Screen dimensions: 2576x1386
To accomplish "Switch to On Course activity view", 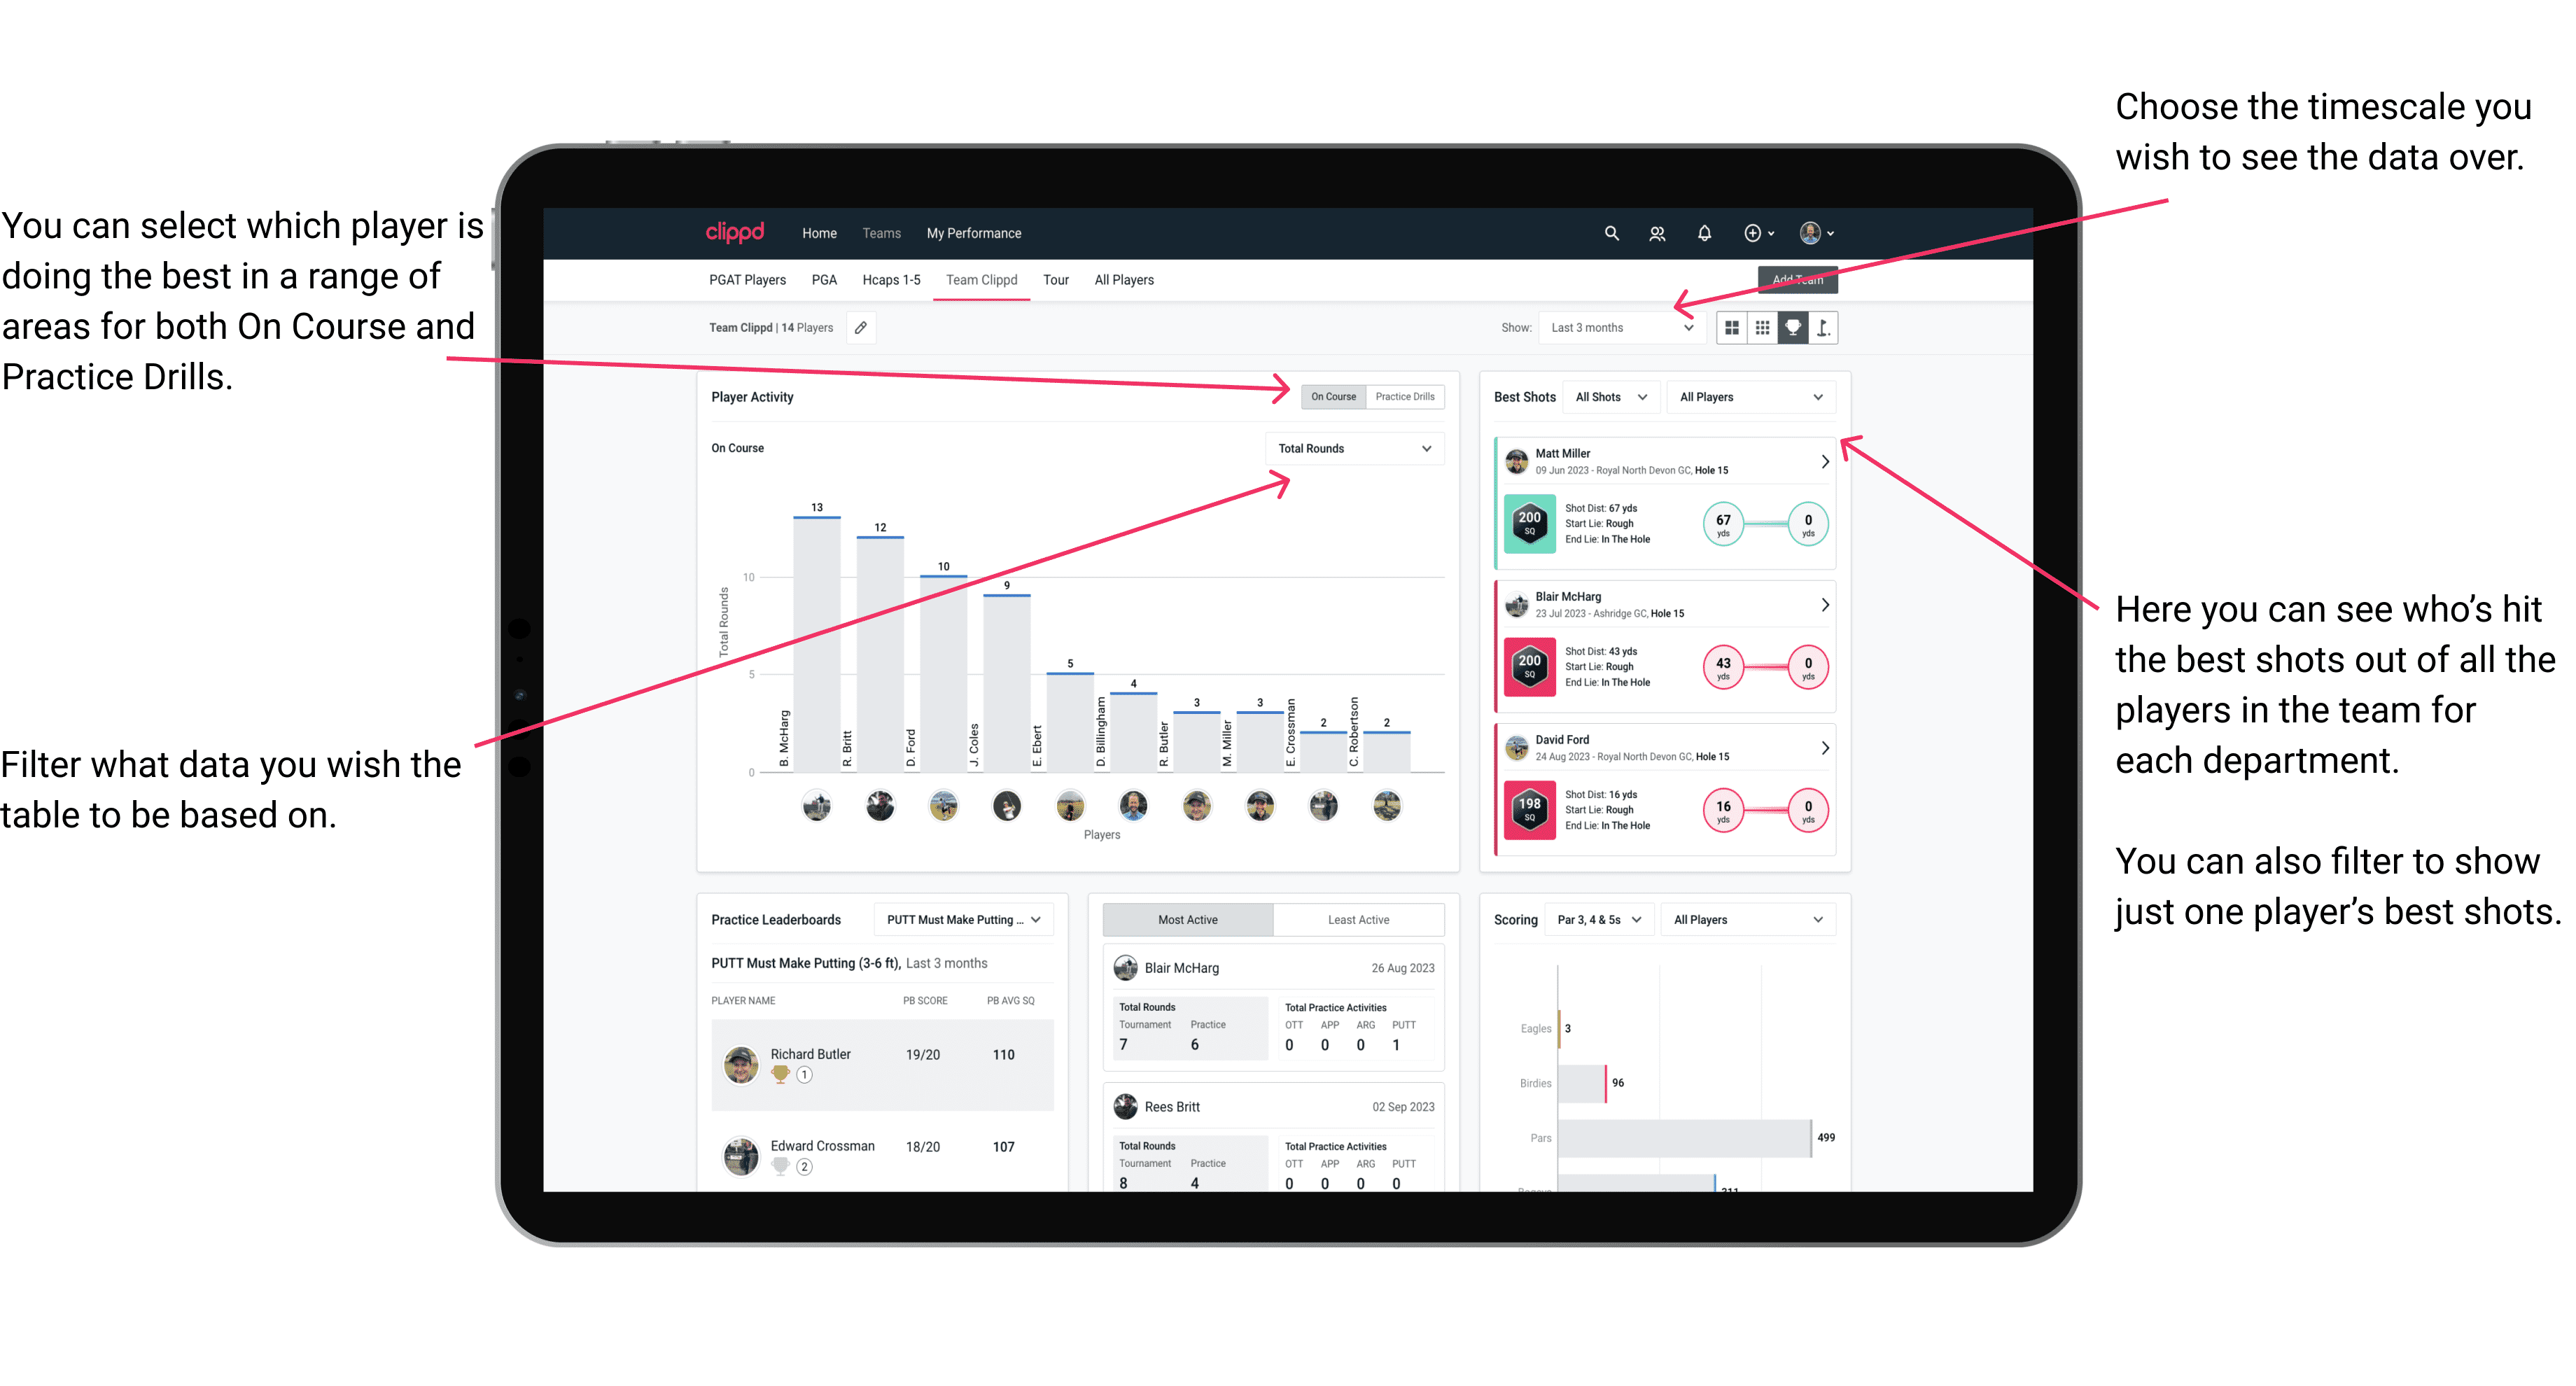I will pyautogui.click(x=1332, y=396).
